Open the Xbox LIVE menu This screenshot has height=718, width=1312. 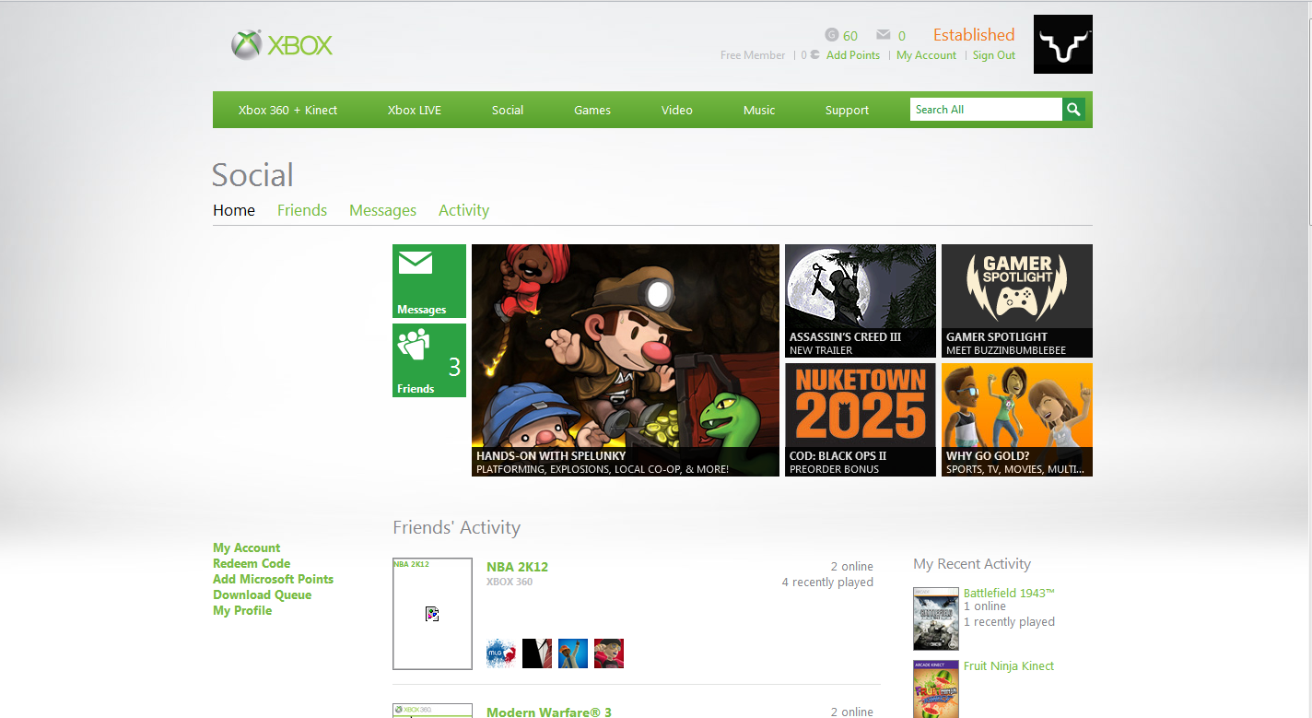click(x=415, y=110)
